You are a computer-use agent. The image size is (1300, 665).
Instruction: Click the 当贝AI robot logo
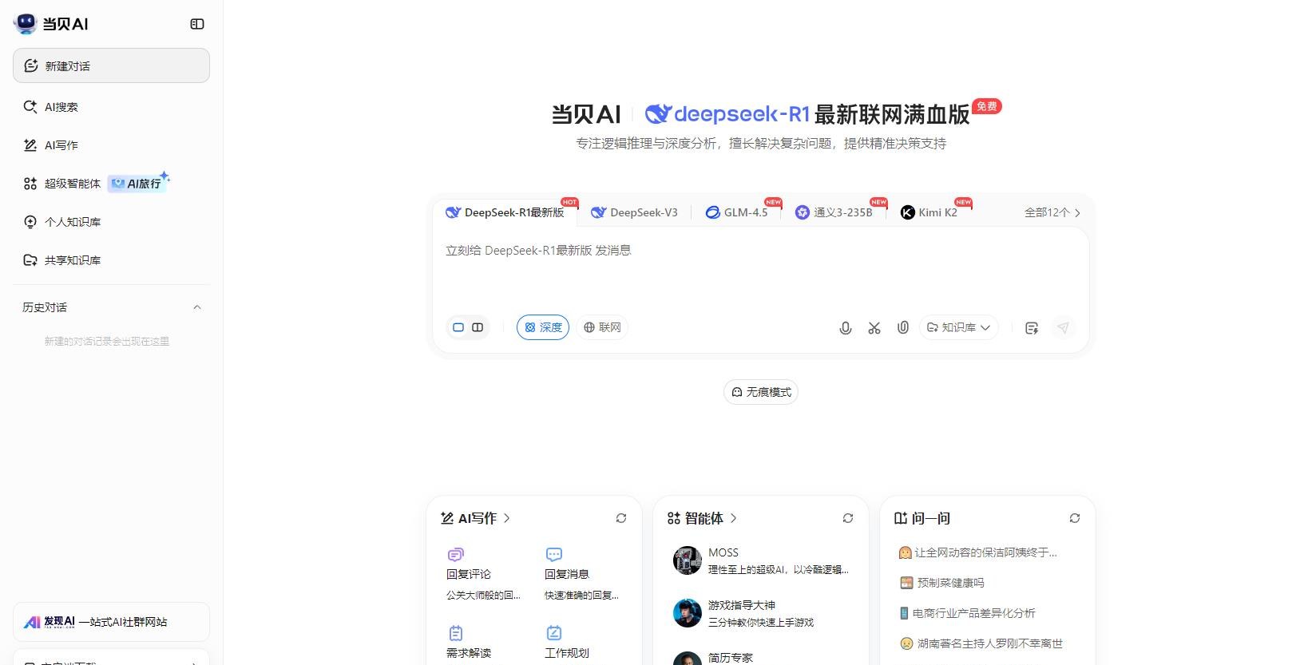coord(26,23)
